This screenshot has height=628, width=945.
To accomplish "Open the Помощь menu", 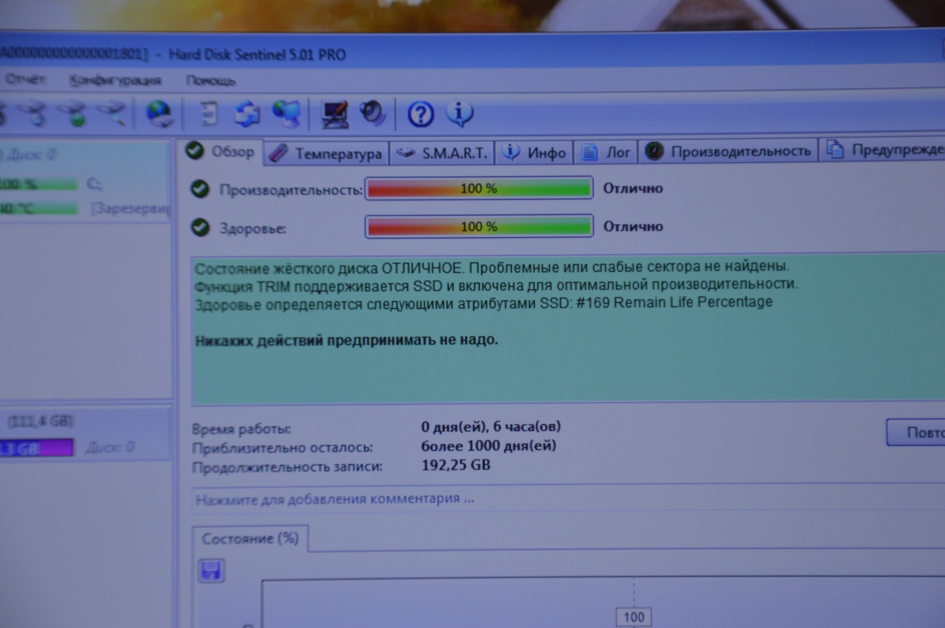I will pyautogui.click(x=211, y=80).
